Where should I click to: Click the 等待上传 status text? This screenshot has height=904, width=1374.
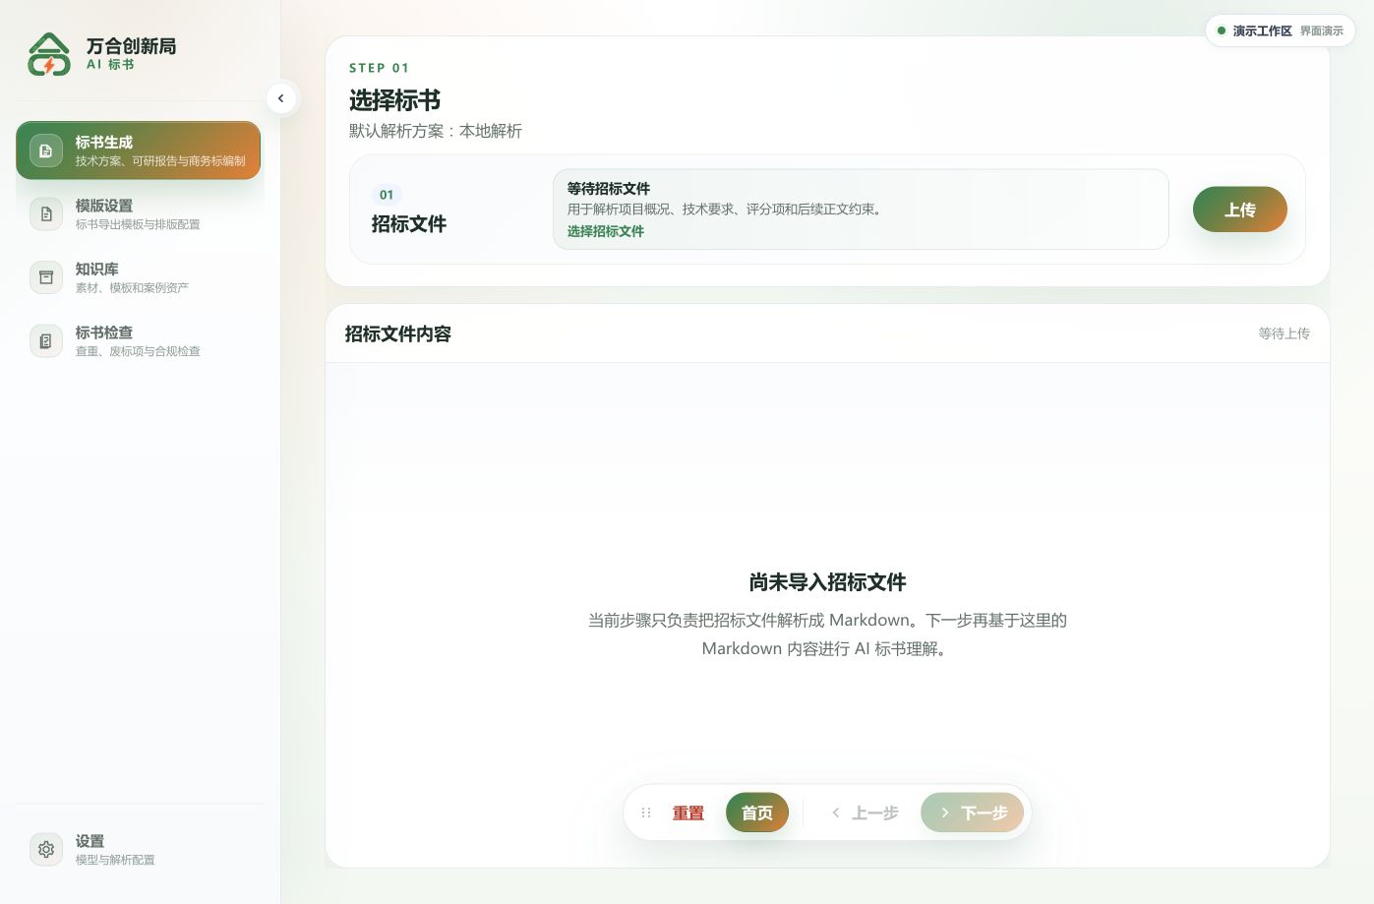click(1284, 333)
